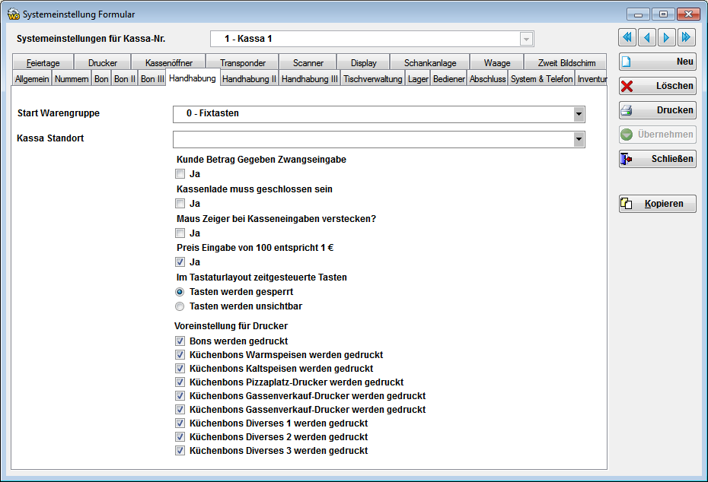Open the Transponder tab
The width and height of the screenshot is (708, 482).
[x=243, y=62]
